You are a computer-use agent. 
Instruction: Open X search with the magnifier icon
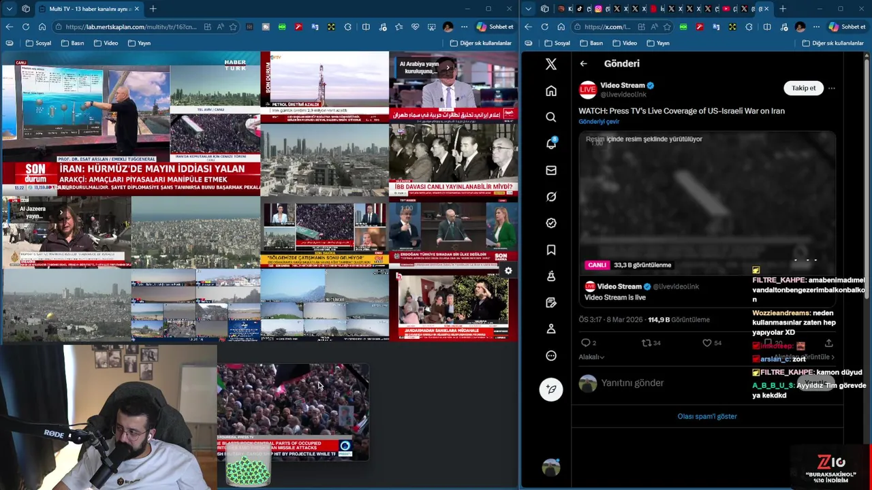(x=551, y=117)
